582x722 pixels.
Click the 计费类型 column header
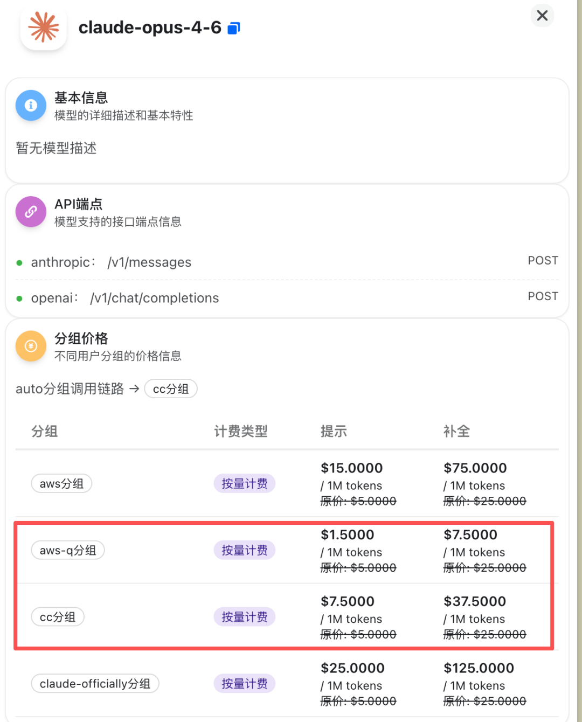(x=241, y=432)
